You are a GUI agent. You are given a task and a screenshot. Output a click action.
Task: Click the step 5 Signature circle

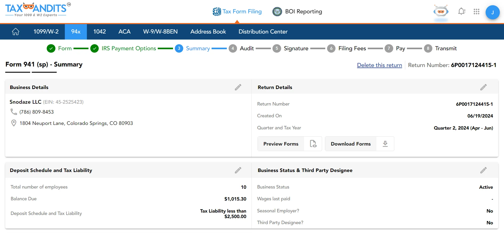[277, 48]
